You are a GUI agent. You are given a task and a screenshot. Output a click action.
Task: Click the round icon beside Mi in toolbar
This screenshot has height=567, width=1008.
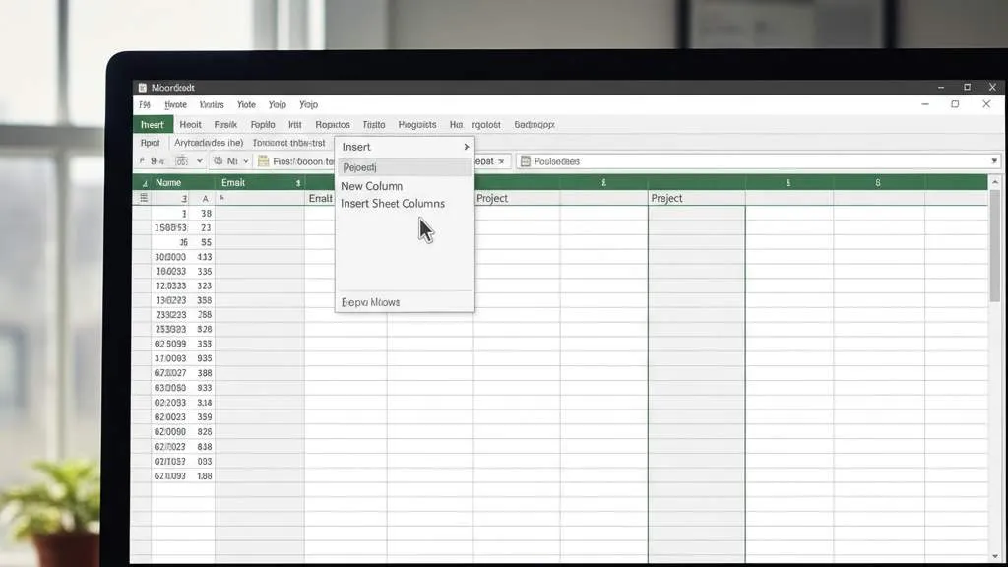(x=218, y=161)
